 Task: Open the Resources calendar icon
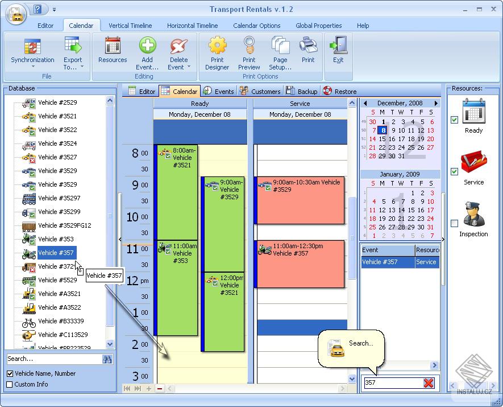click(113, 46)
